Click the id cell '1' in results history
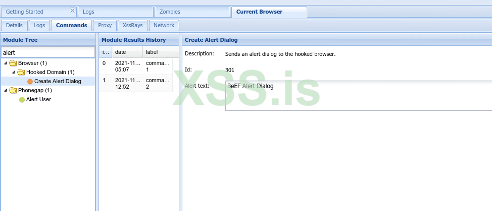 pos(104,81)
